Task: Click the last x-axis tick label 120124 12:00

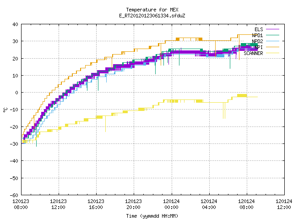Action: [284, 204]
